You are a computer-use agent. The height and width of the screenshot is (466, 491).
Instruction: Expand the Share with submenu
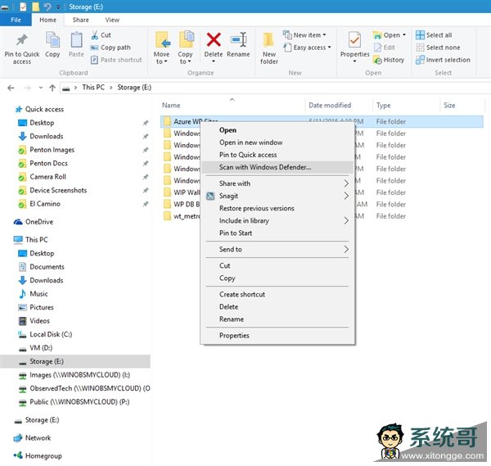click(x=277, y=183)
